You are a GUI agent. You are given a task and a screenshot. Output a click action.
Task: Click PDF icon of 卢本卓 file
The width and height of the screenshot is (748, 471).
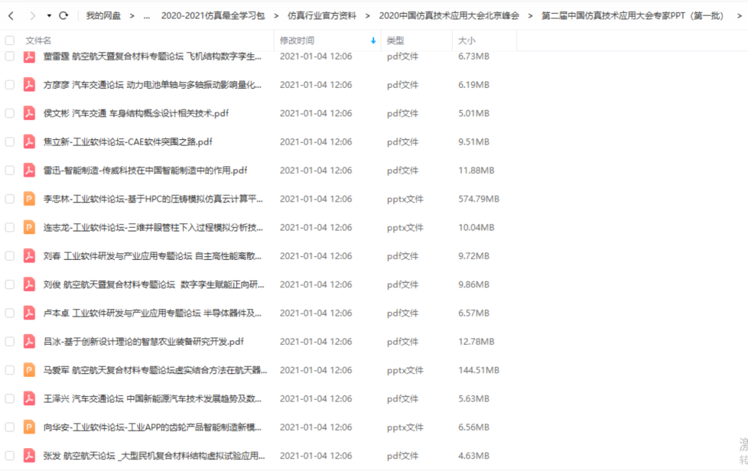[x=29, y=313]
